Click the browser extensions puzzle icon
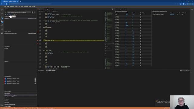This screenshot has height=109, width=194. (x=181, y=4)
